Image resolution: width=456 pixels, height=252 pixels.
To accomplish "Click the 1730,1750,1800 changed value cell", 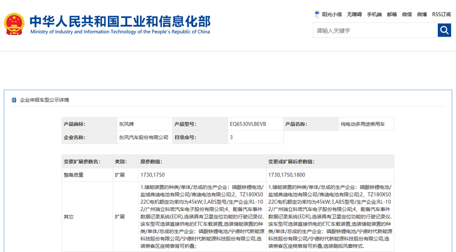I will [x=287, y=175].
